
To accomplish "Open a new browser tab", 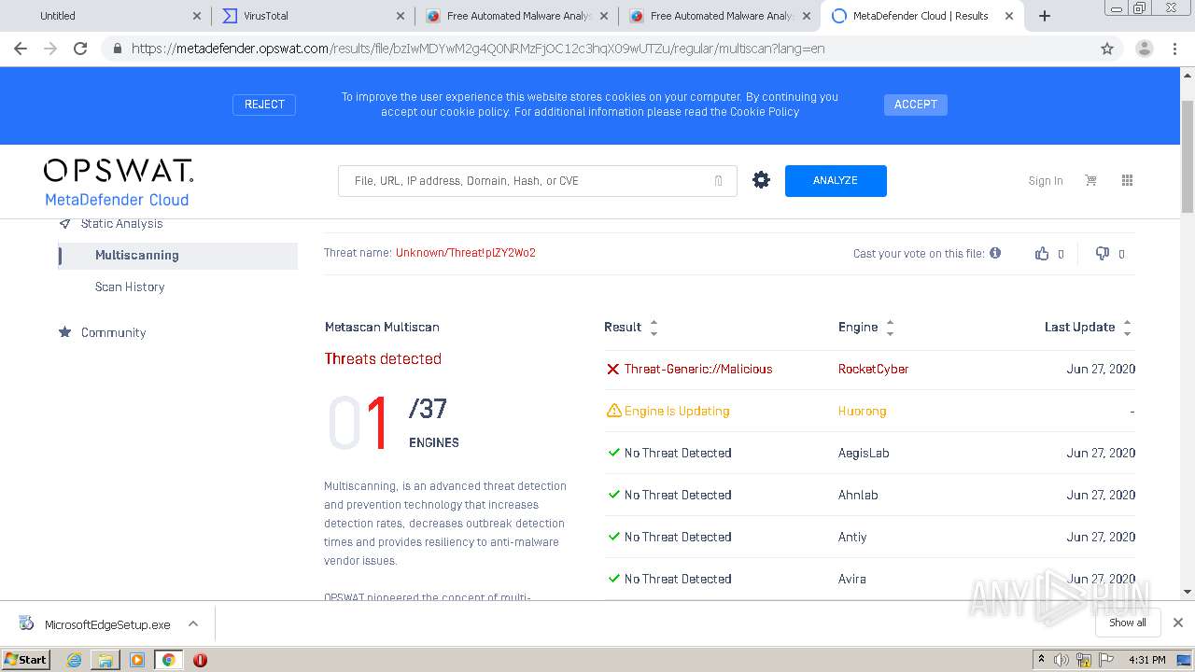I will pos(1045,16).
